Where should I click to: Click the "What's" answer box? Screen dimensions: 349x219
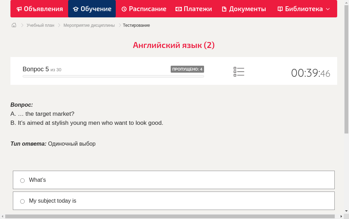pos(174,180)
